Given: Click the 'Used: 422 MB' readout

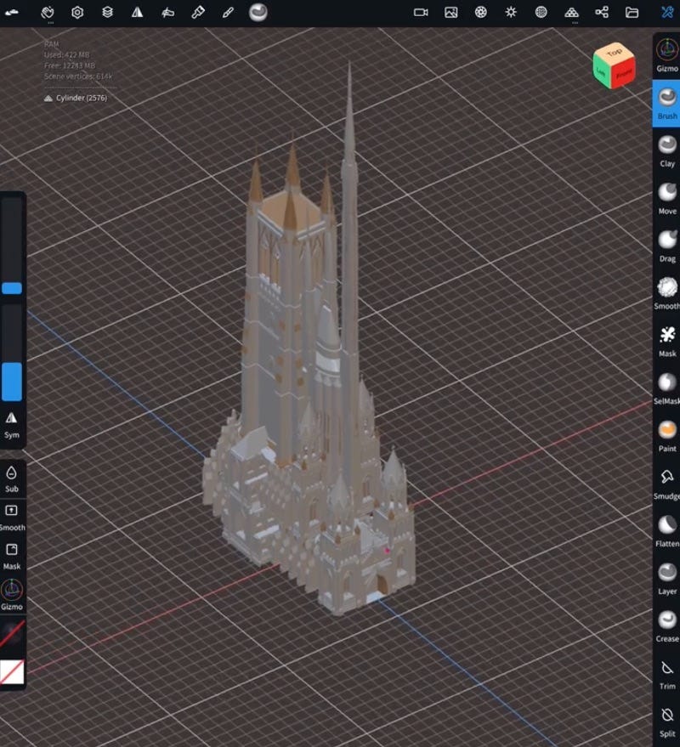Looking at the screenshot, I should click(x=66, y=54).
